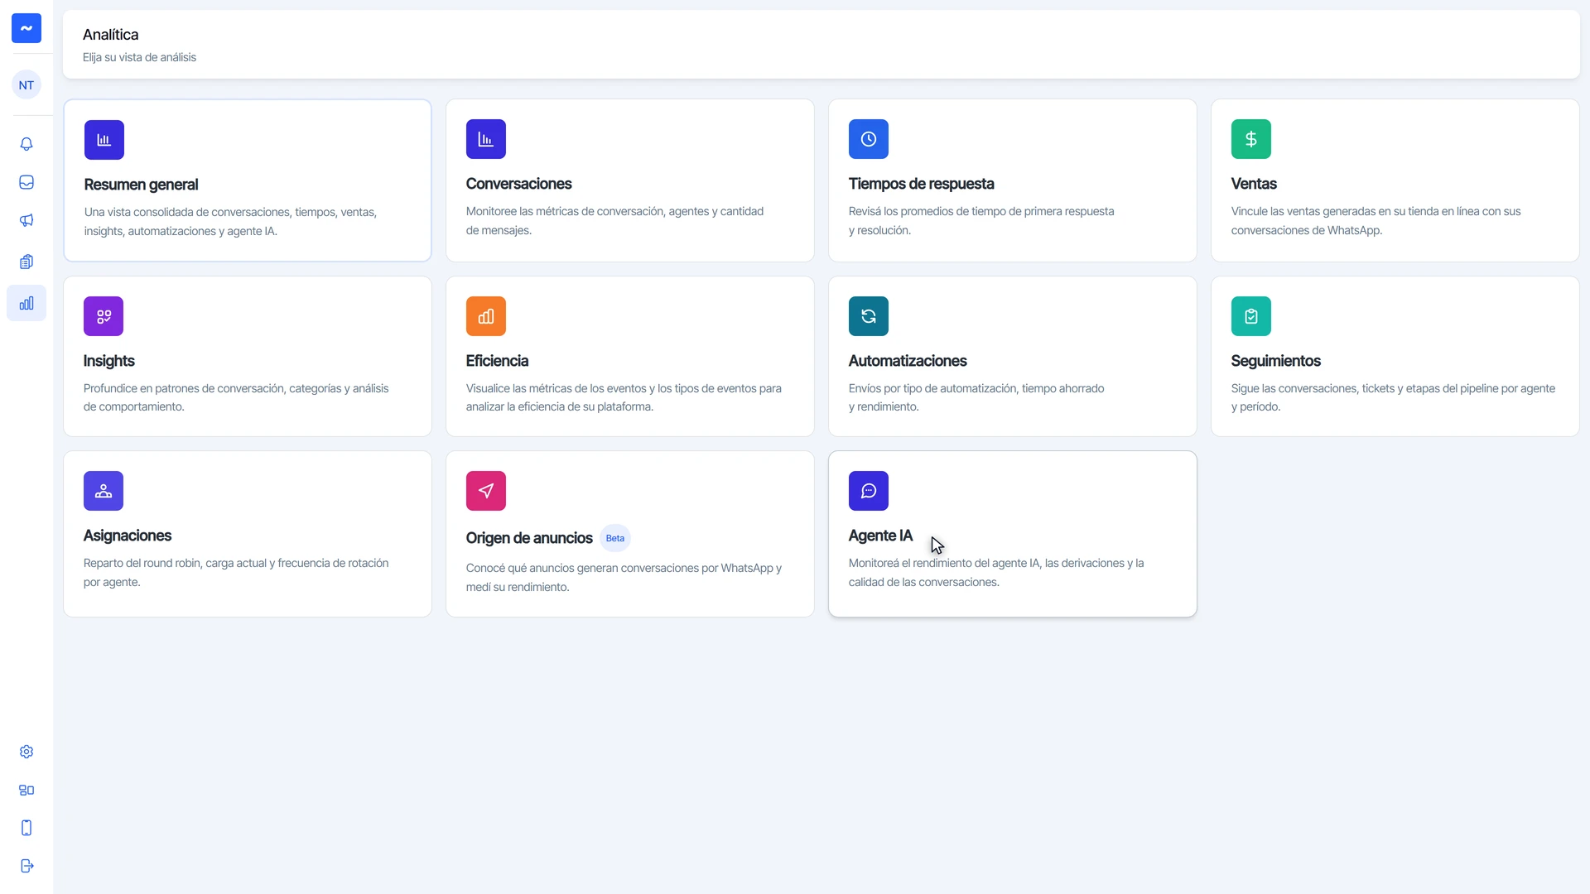The height and width of the screenshot is (894, 1590).
Task: Click the Resumen general chart icon
Action: tap(104, 140)
